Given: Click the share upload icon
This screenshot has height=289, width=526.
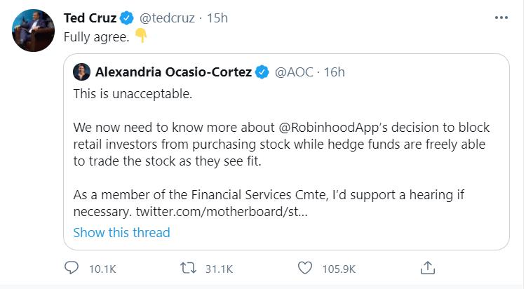Looking at the screenshot, I should 428,268.
